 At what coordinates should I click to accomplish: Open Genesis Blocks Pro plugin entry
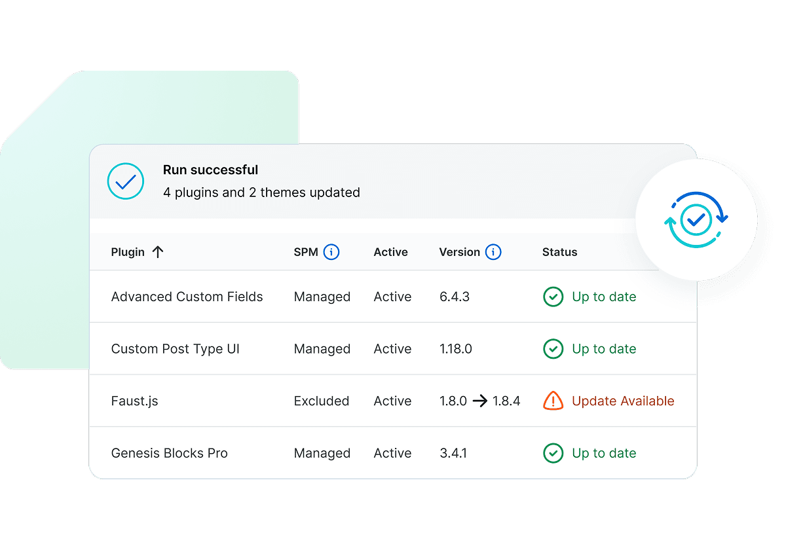tap(169, 453)
